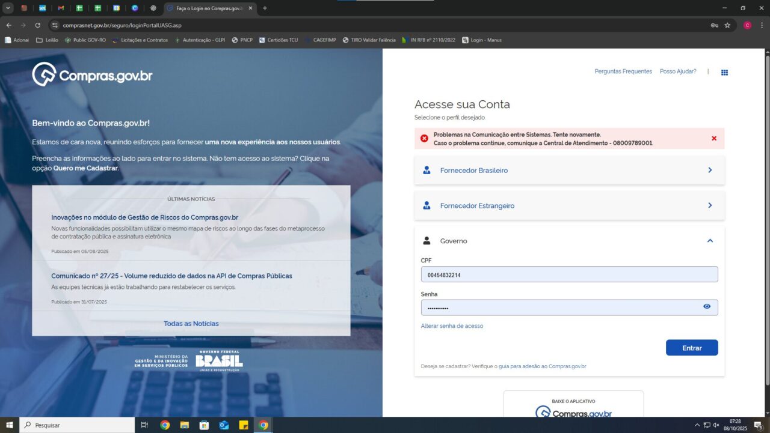Open Certidões TCU bookmark

[x=279, y=40]
